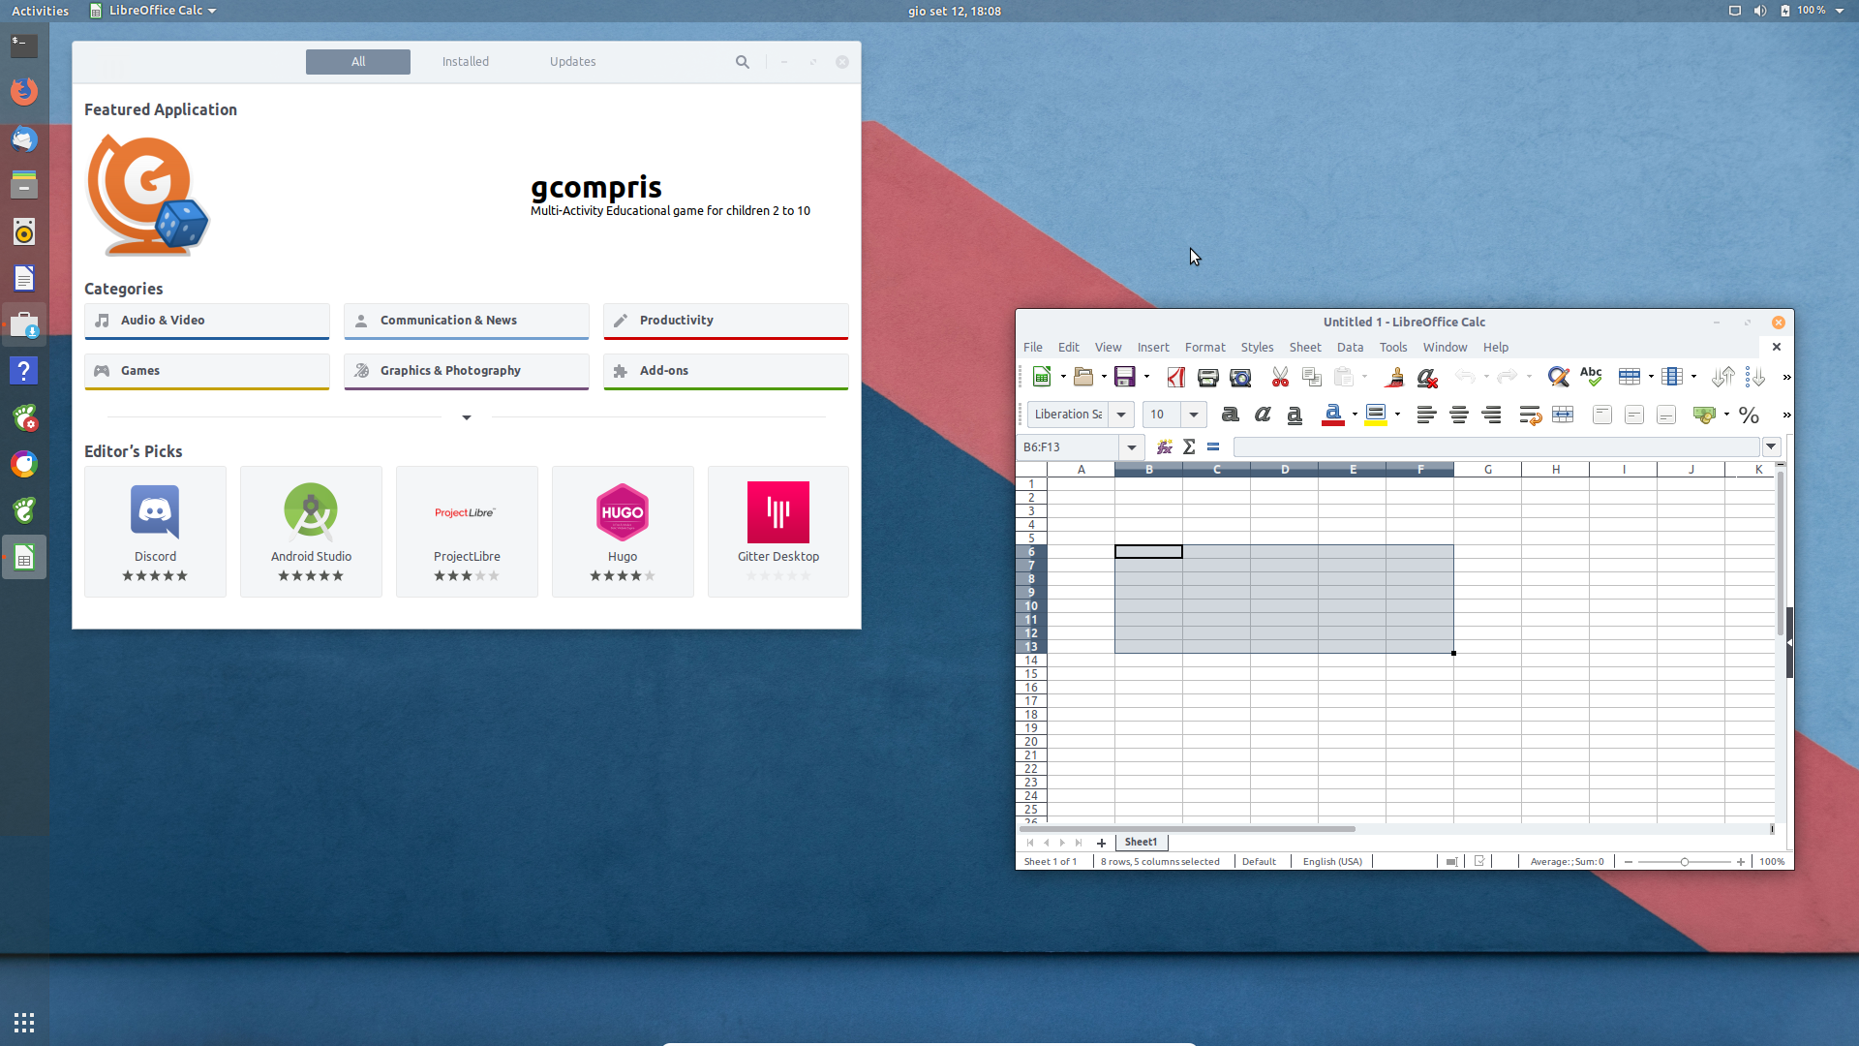Viewport: 1859px width, 1046px height.
Task: Toggle Align Right in Calc
Action: pos(1491,415)
